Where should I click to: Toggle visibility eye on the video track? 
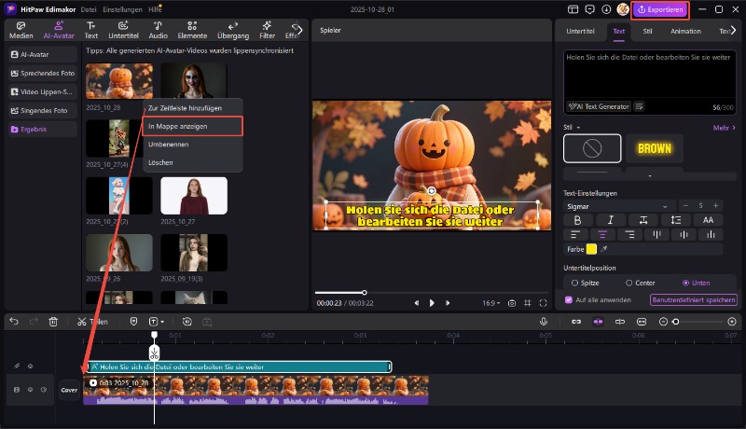pyautogui.click(x=30, y=390)
